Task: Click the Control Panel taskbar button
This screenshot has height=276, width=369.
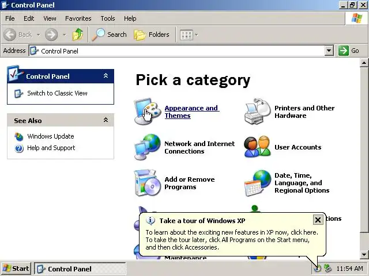Action: click(x=80, y=269)
